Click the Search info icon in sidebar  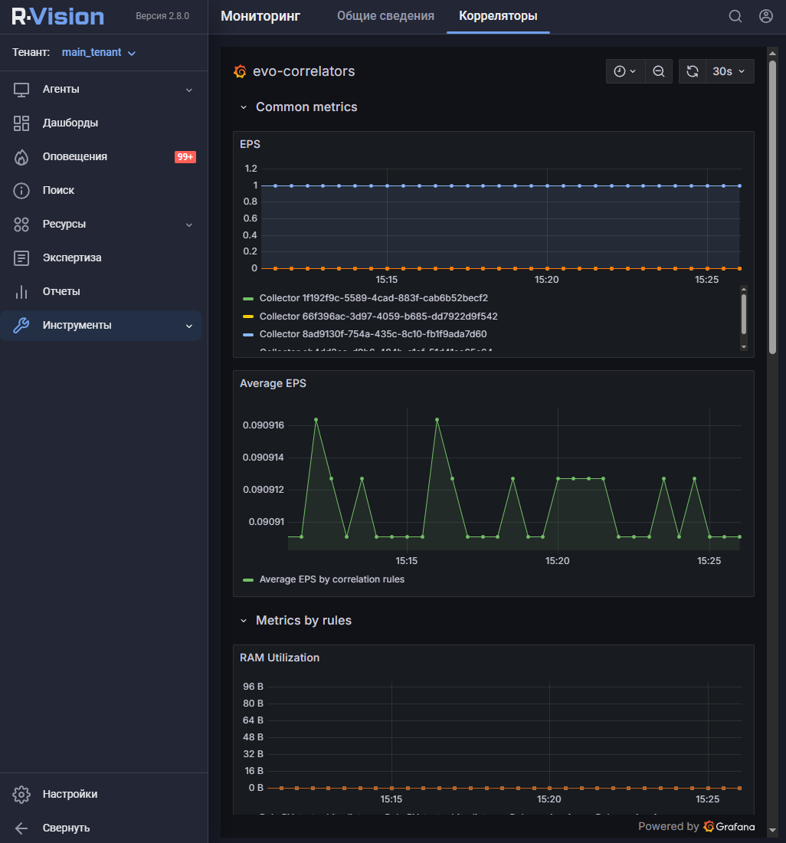click(21, 190)
